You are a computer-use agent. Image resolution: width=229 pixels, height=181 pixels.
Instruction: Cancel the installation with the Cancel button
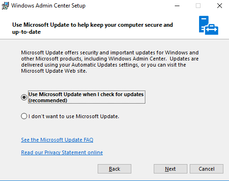pyautogui.click(x=207, y=169)
